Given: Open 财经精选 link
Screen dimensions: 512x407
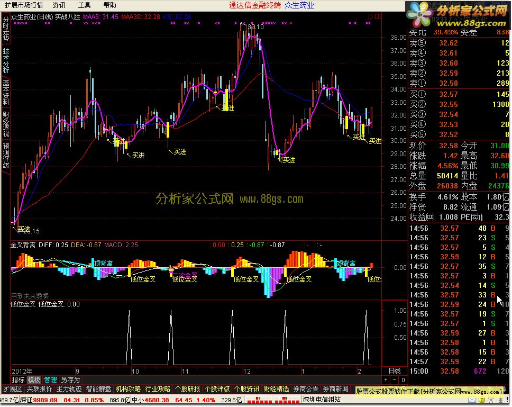Looking at the screenshot, I should 276,389.
